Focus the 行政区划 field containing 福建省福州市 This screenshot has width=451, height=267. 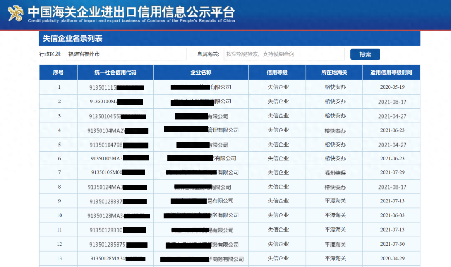tap(126, 54)
